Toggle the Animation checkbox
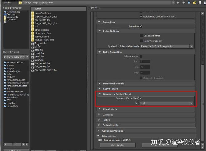Viewport: 206px width, 151px height. click(141, 26)
